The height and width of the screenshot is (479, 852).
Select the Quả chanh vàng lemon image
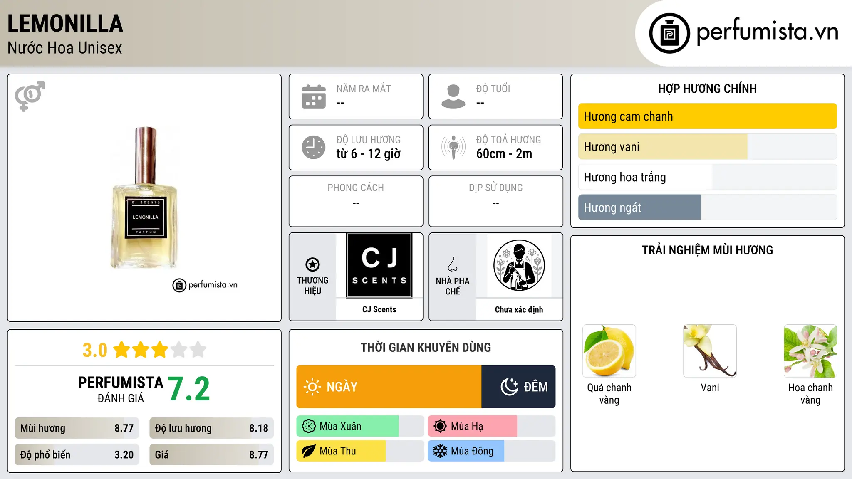pos(609,351)
